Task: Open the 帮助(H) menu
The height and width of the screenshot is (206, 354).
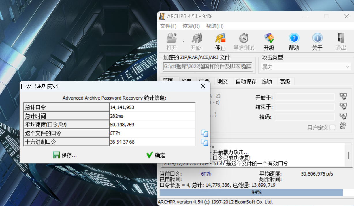Action: pos(215,26)
